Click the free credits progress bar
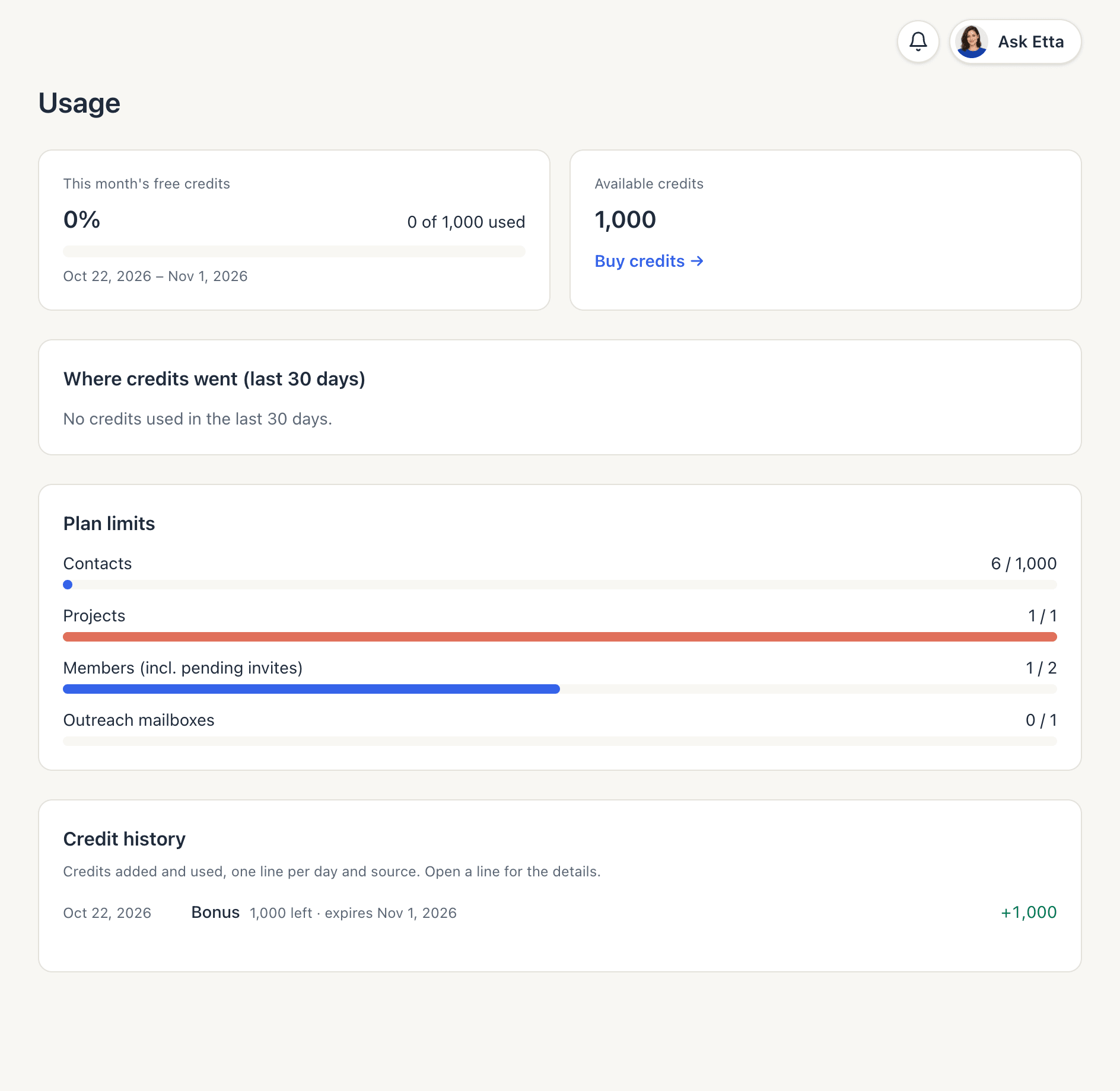1120x1091 pixels. point(294,251)
